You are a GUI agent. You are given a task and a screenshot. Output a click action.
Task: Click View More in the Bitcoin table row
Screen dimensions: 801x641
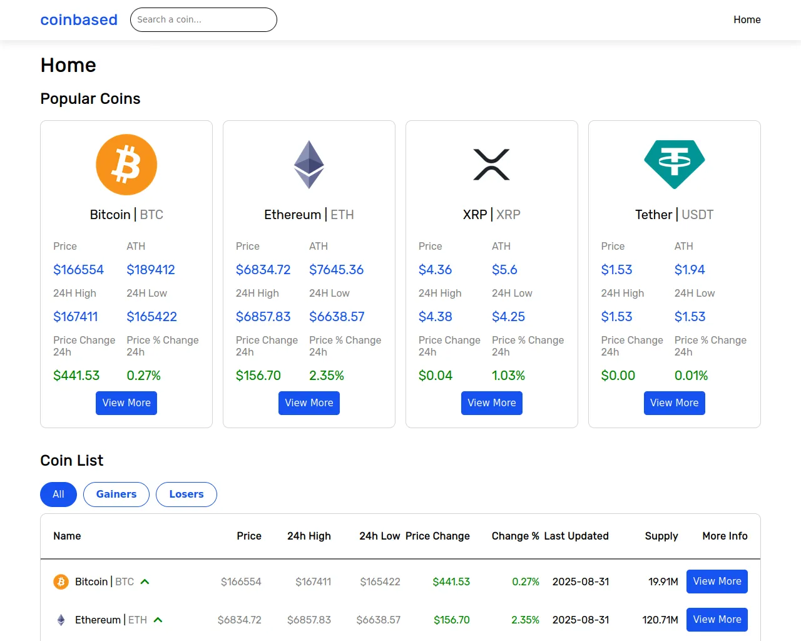point(717,581)
